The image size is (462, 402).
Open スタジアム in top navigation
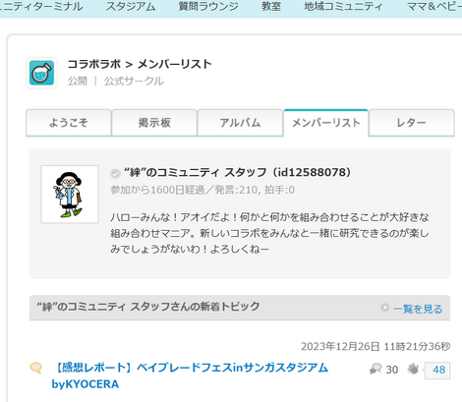click(131, 6)
